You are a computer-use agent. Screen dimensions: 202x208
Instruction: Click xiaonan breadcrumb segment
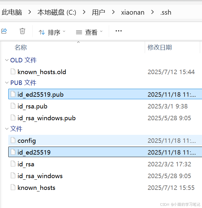coord(133,12)
